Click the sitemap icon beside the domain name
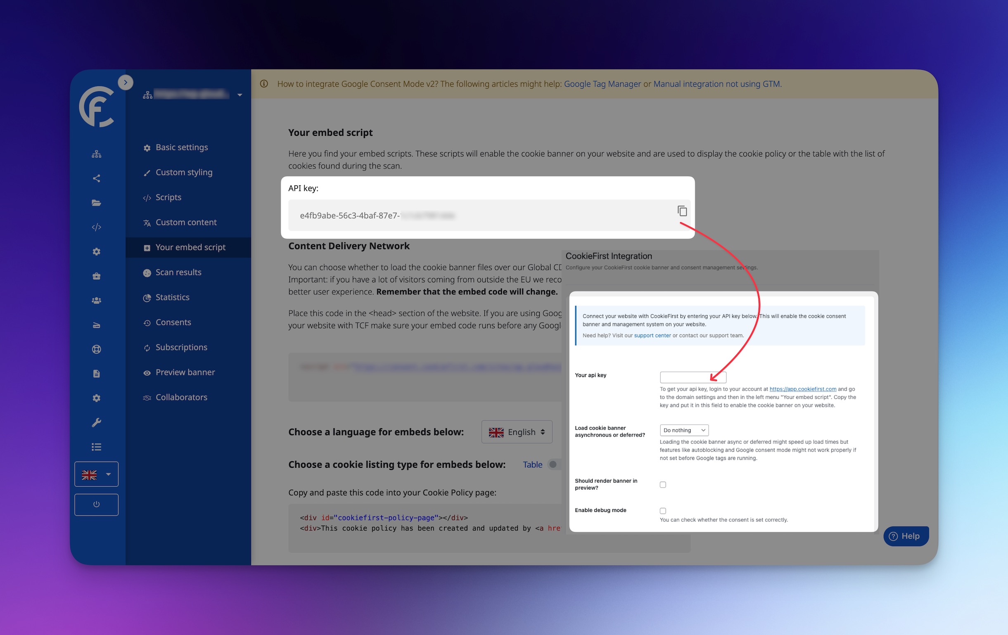 coord(148,95)
